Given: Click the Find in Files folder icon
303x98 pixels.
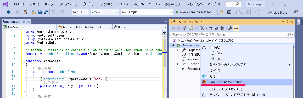Looking at the screenshot, I should coord(221,12).
